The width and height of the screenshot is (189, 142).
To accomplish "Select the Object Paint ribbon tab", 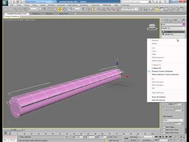I will click(x=64, y=13).
